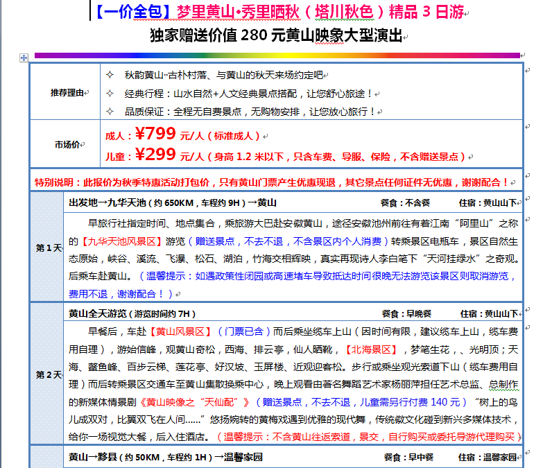Select the 第2天 row header cell

pyautogui.click(x=49, y=375)
